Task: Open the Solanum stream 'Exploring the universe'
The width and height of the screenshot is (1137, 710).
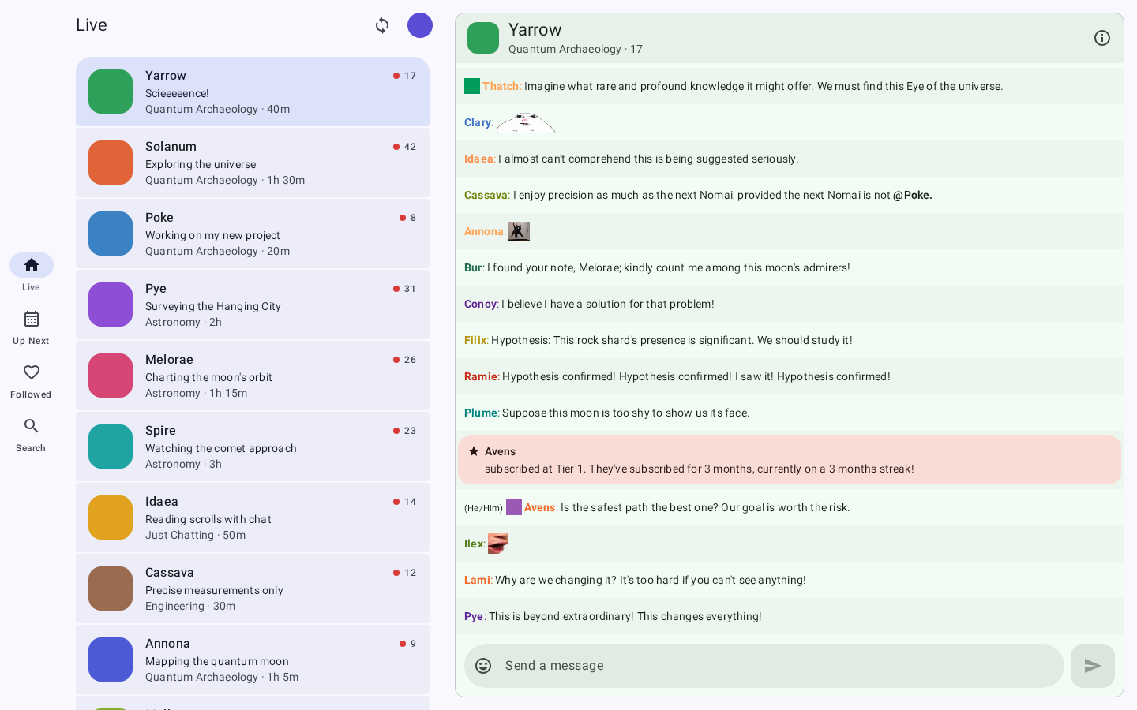Action: [x=253, y=163]
